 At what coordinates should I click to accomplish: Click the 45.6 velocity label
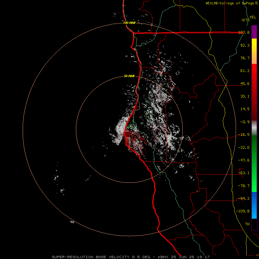tap(245, 83)
